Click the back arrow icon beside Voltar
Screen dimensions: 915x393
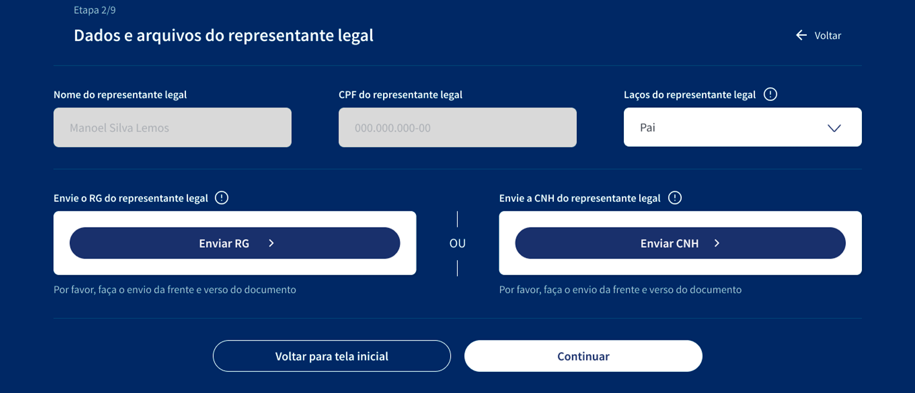click(801, 35)
